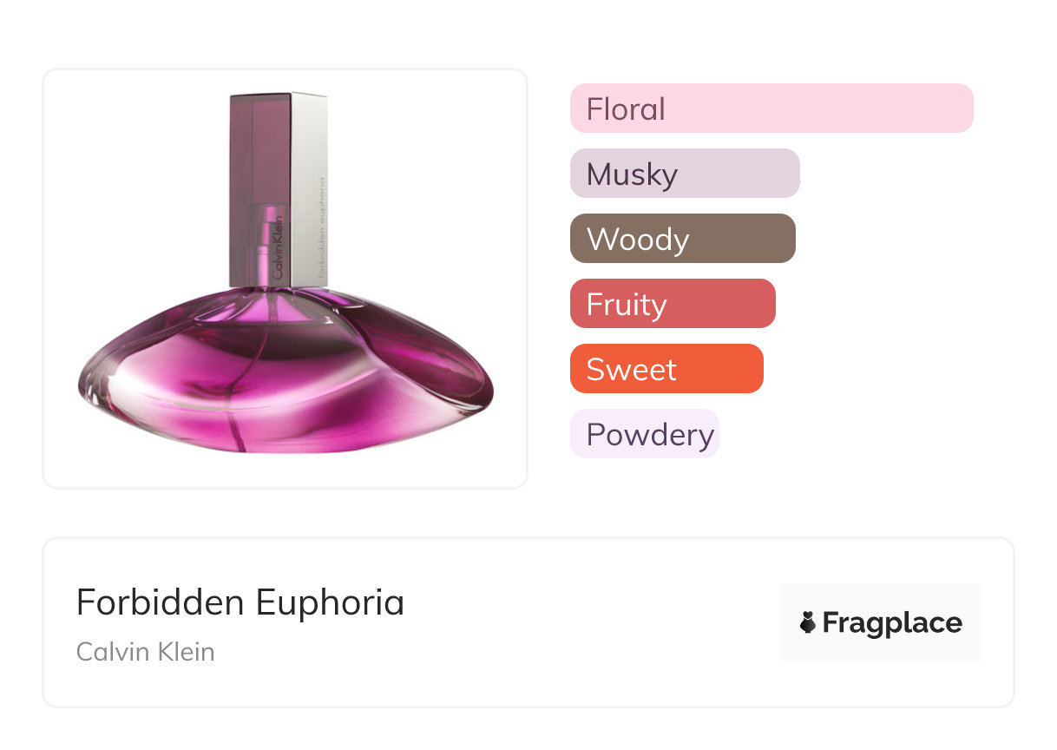Pick the Fruity accord bar
Image resolution: width=1057 pixels, height=750 pixels.
tap(672, 304)
